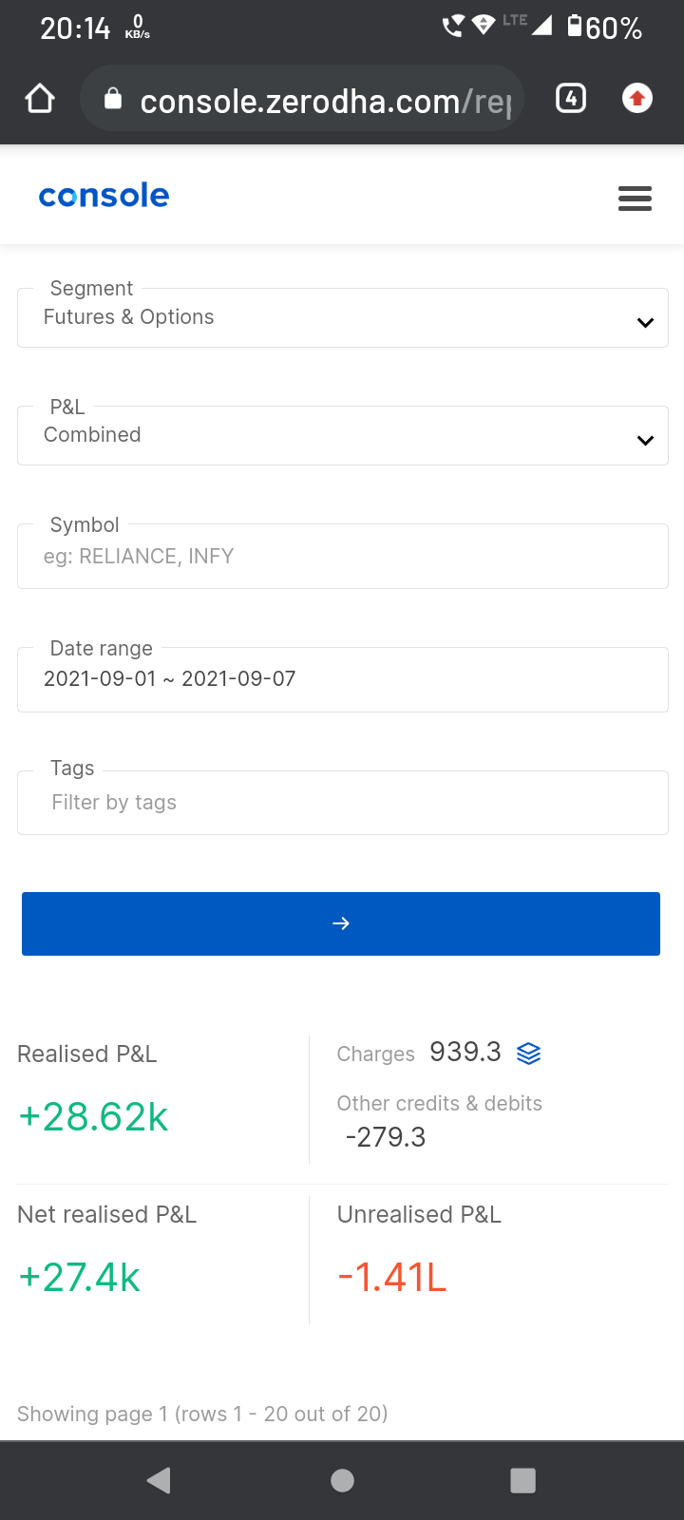Open the browser tab switcher showing 4
Viewport: 684px width, 1520px height.
(571, 98)
